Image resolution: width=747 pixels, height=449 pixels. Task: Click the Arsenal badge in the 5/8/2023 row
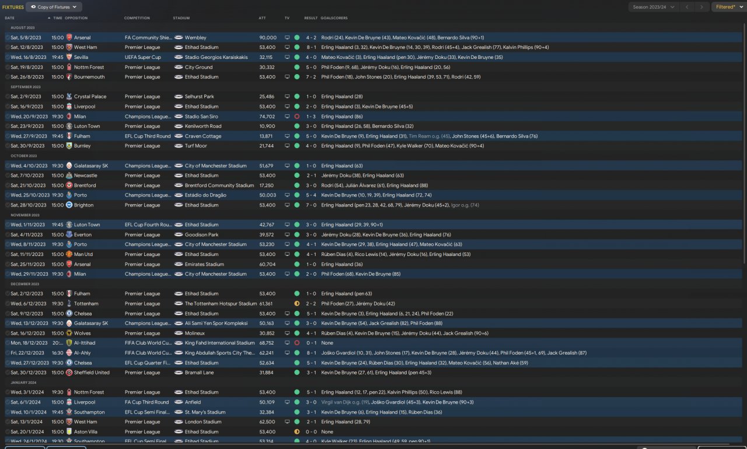click(x=69, y=37)
